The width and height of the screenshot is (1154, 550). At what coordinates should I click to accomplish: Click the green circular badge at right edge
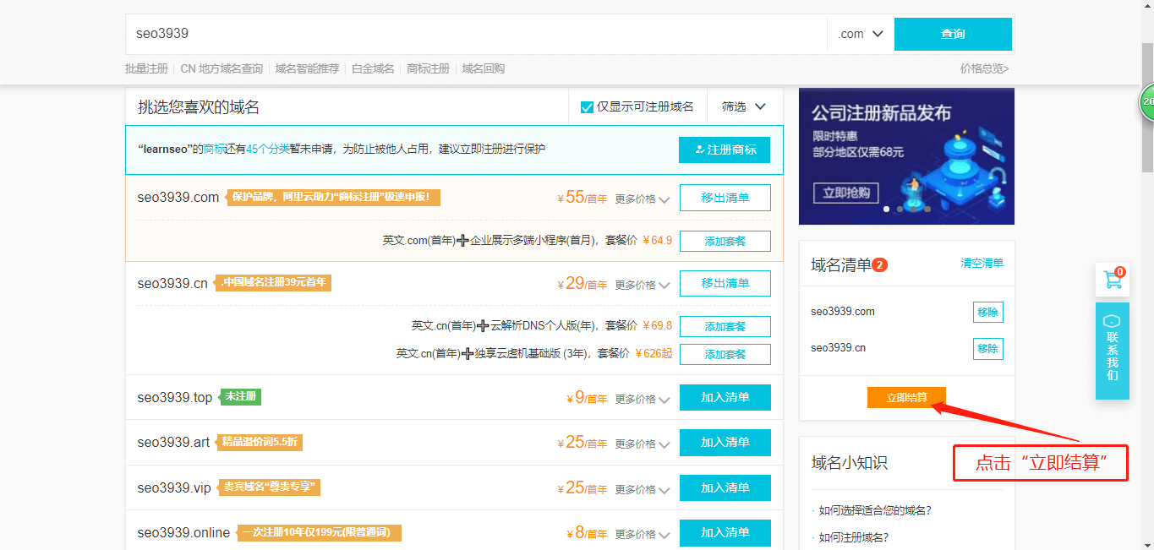click(1147, 101)
